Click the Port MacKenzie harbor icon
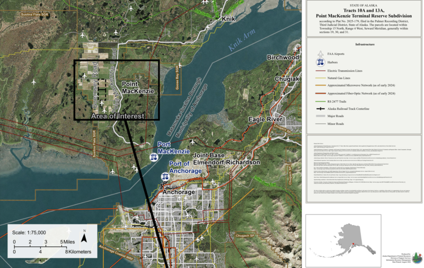 [154, 157]
